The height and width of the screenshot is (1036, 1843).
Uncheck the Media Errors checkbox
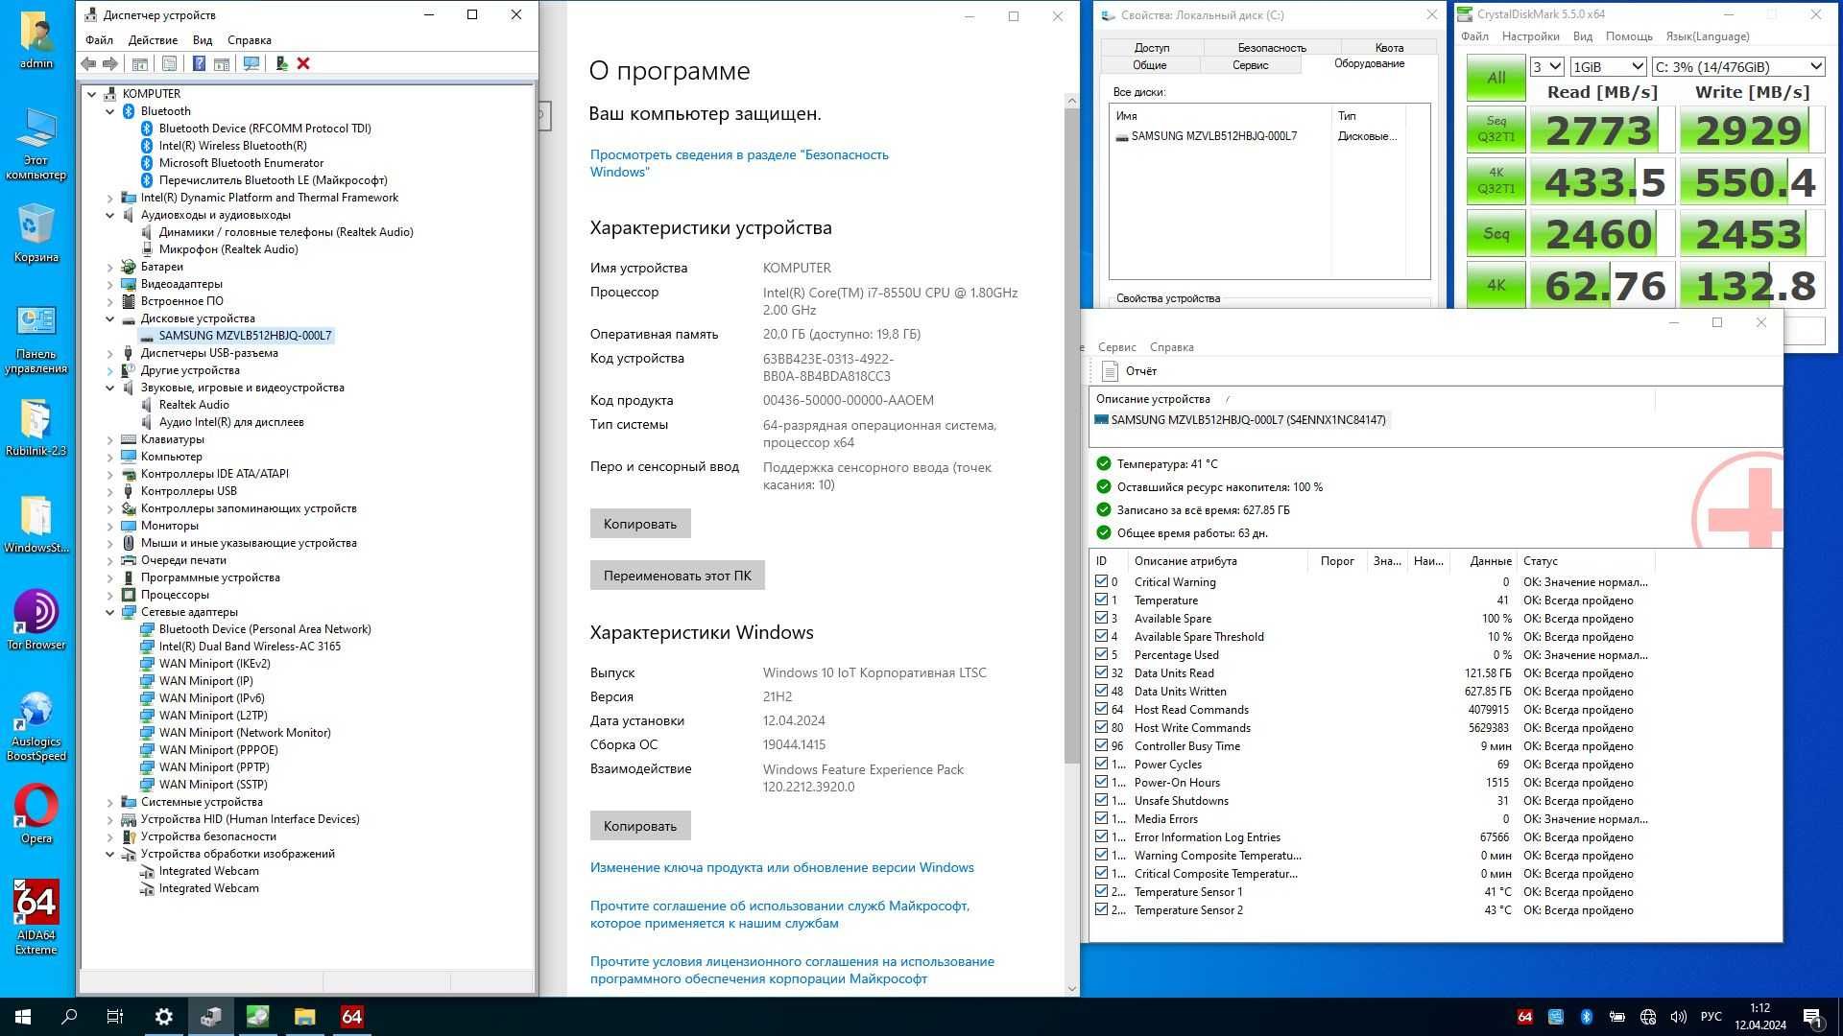tap(1101, 818)
